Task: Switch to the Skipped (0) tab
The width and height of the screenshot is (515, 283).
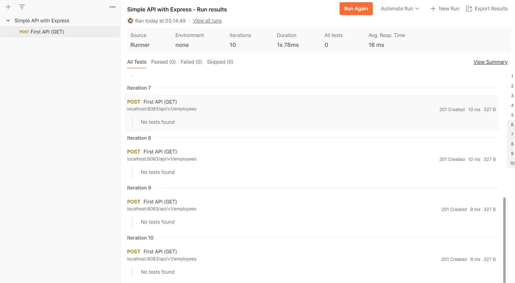Action: point(220,62)
